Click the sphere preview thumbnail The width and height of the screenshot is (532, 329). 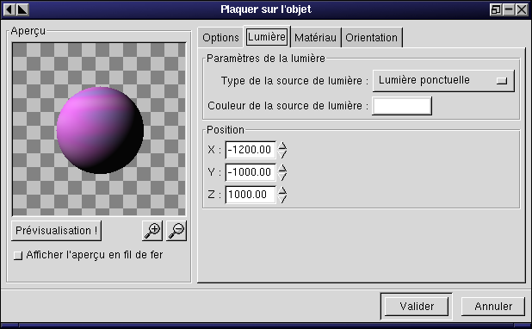tap(99, 129)
